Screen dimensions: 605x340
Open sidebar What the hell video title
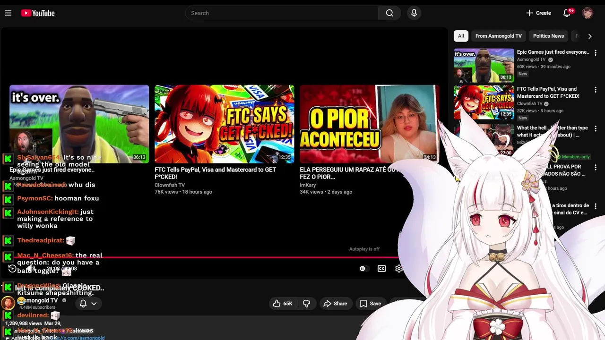pos(553,131)
